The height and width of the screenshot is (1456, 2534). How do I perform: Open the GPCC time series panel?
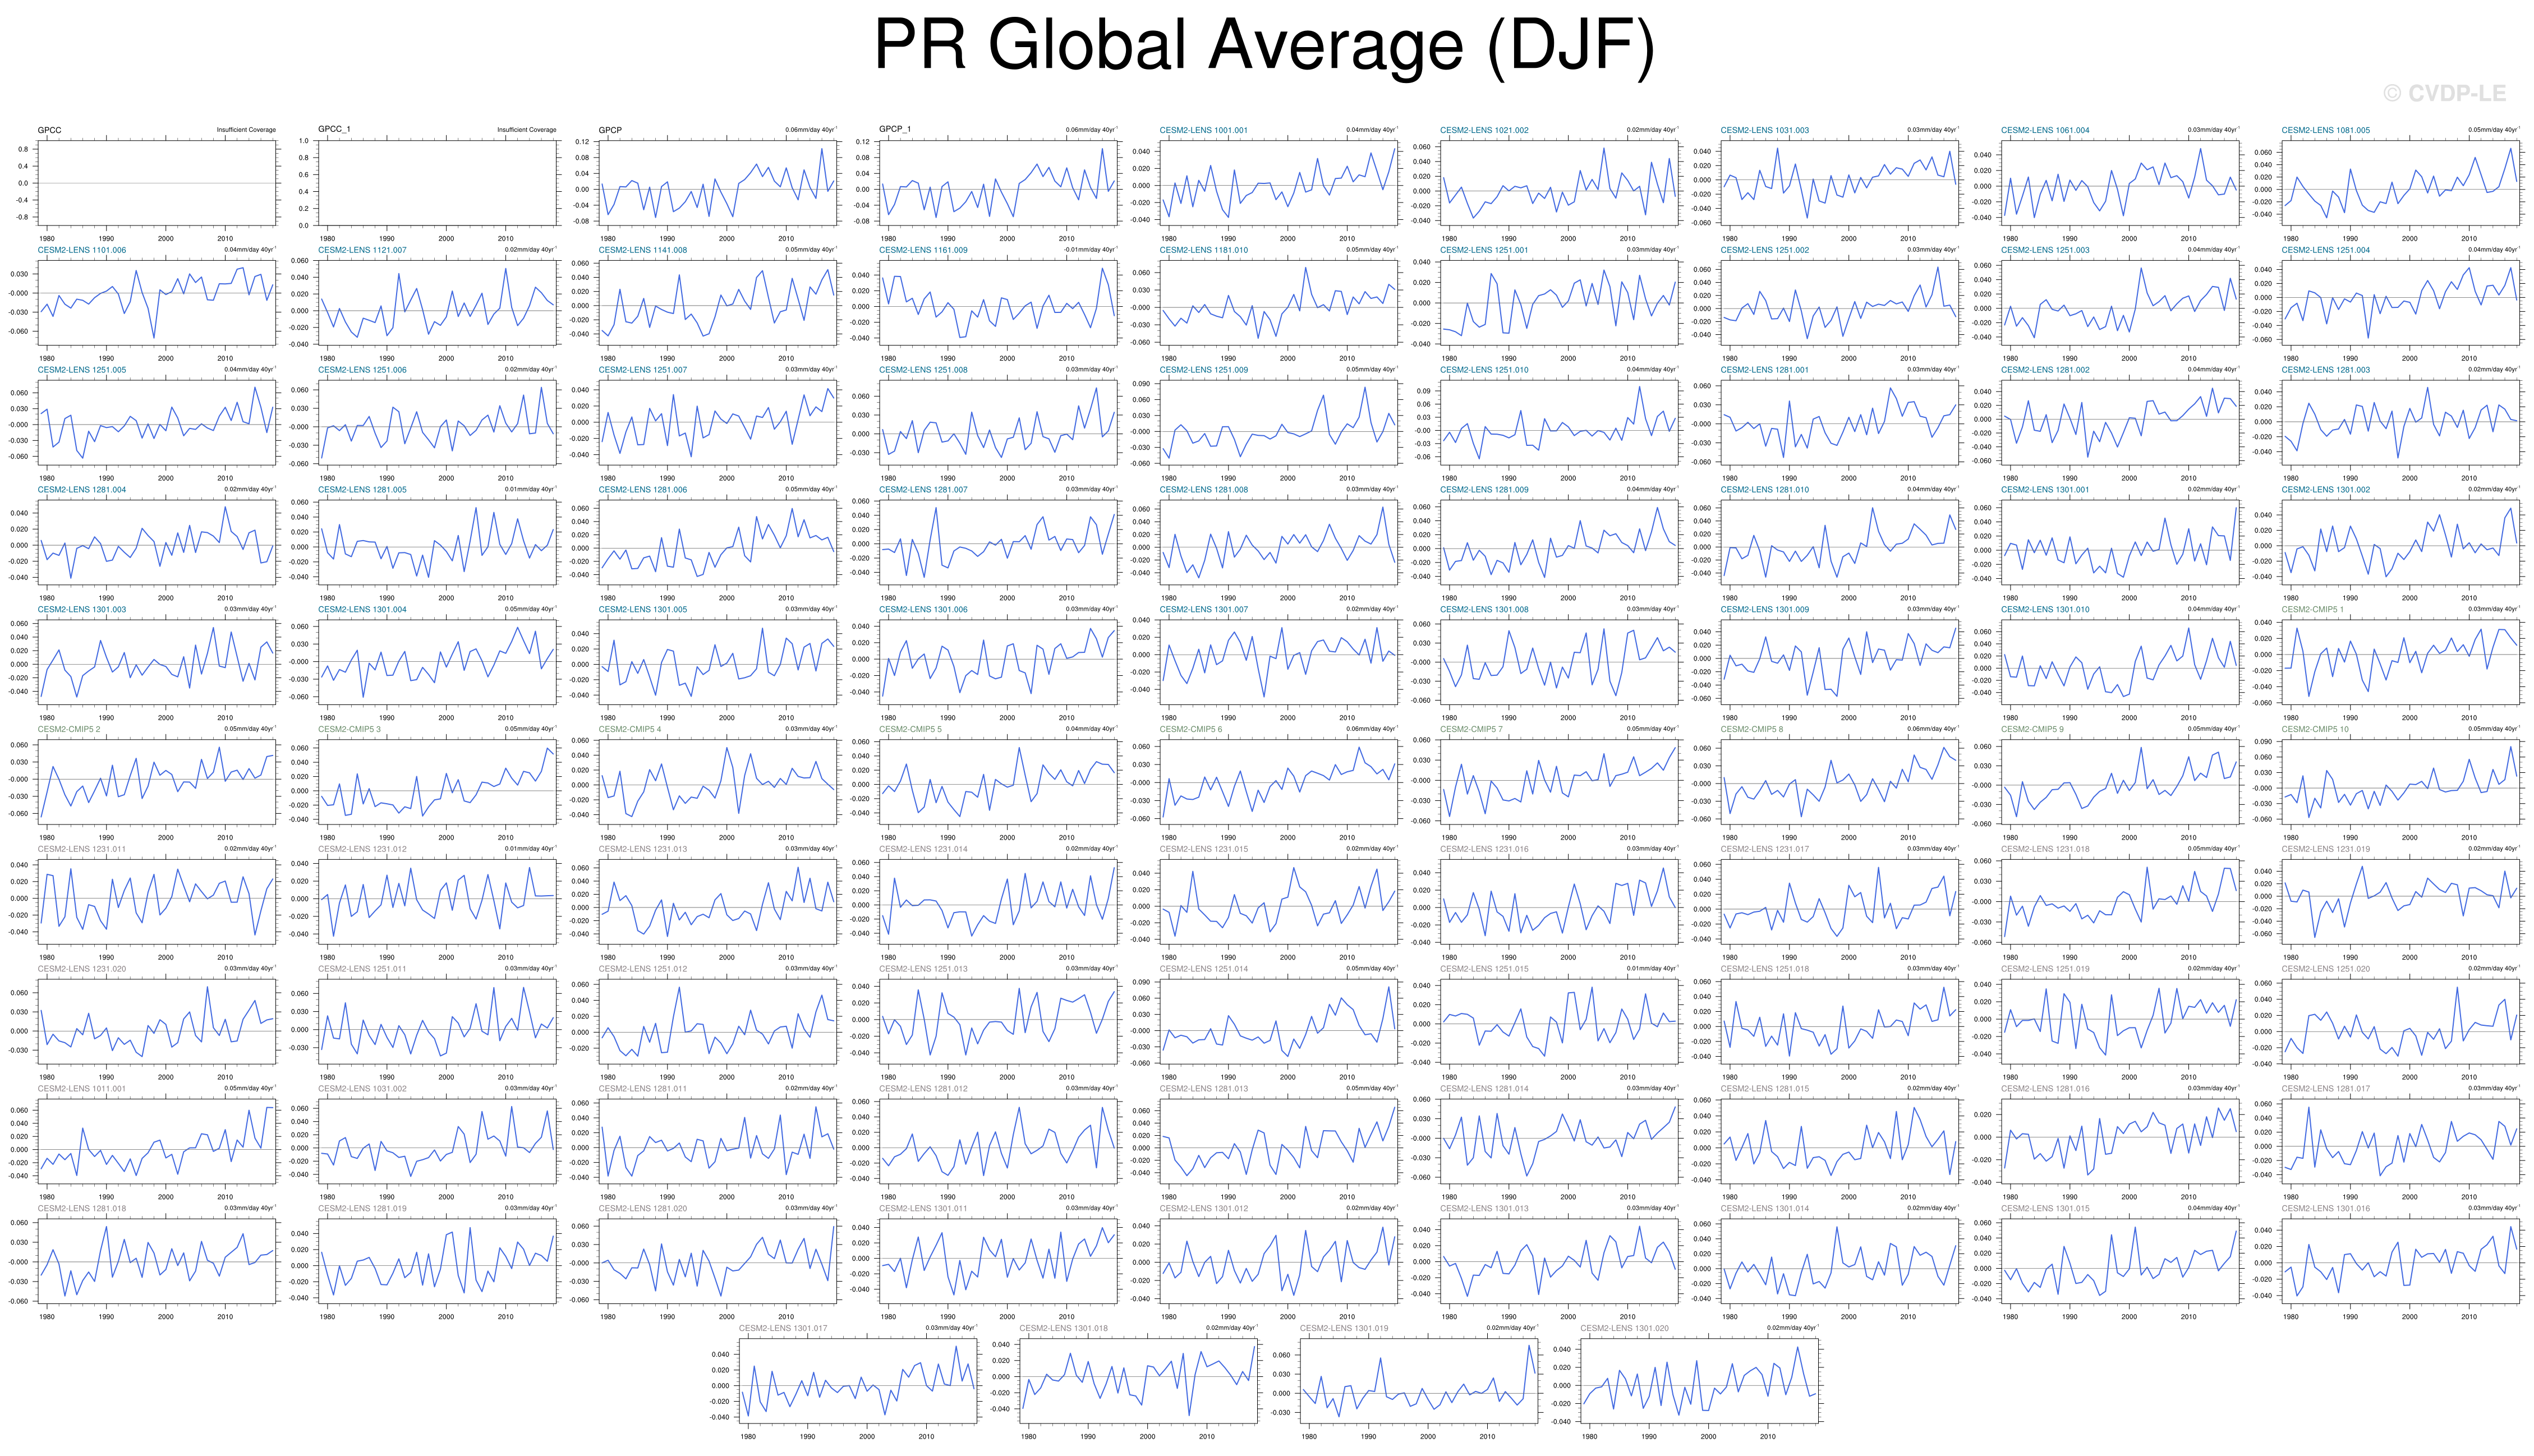pos(157,182)
